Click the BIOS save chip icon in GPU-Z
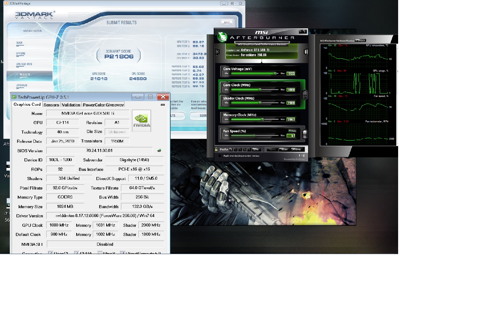The height and width of the screenshot is (313, 490). pos(159,150)
